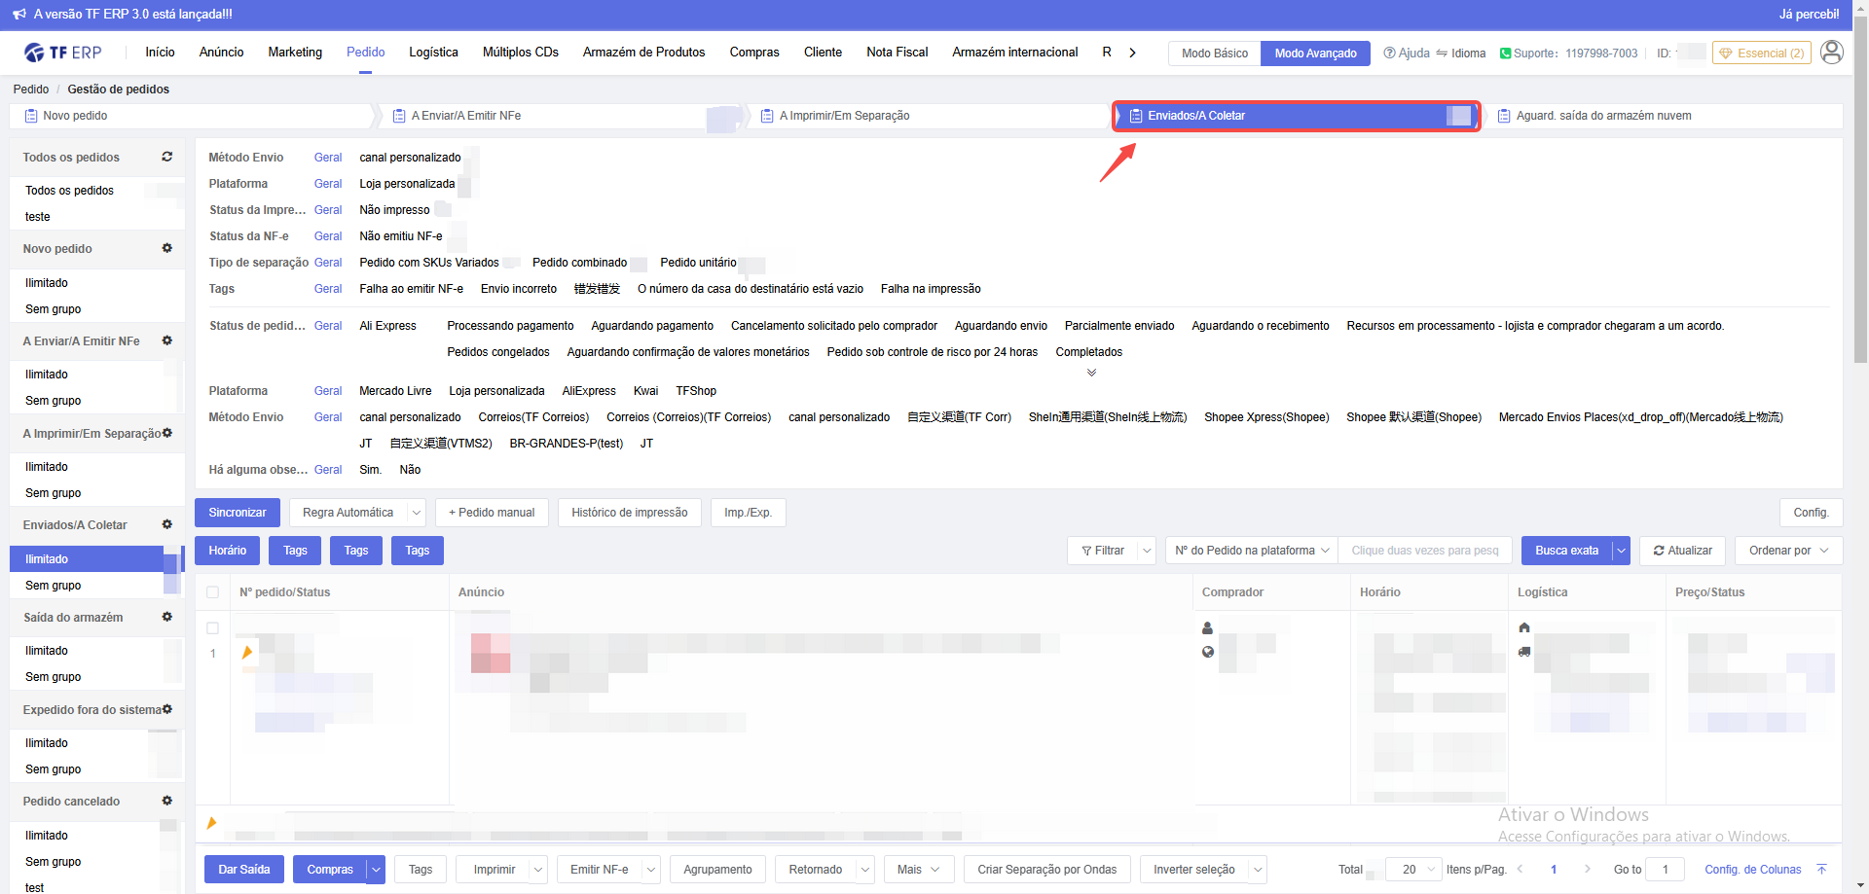Click the orange flag marker on order row 1
This screenshot has width=1869, height=894.
[x=247, y=653]
